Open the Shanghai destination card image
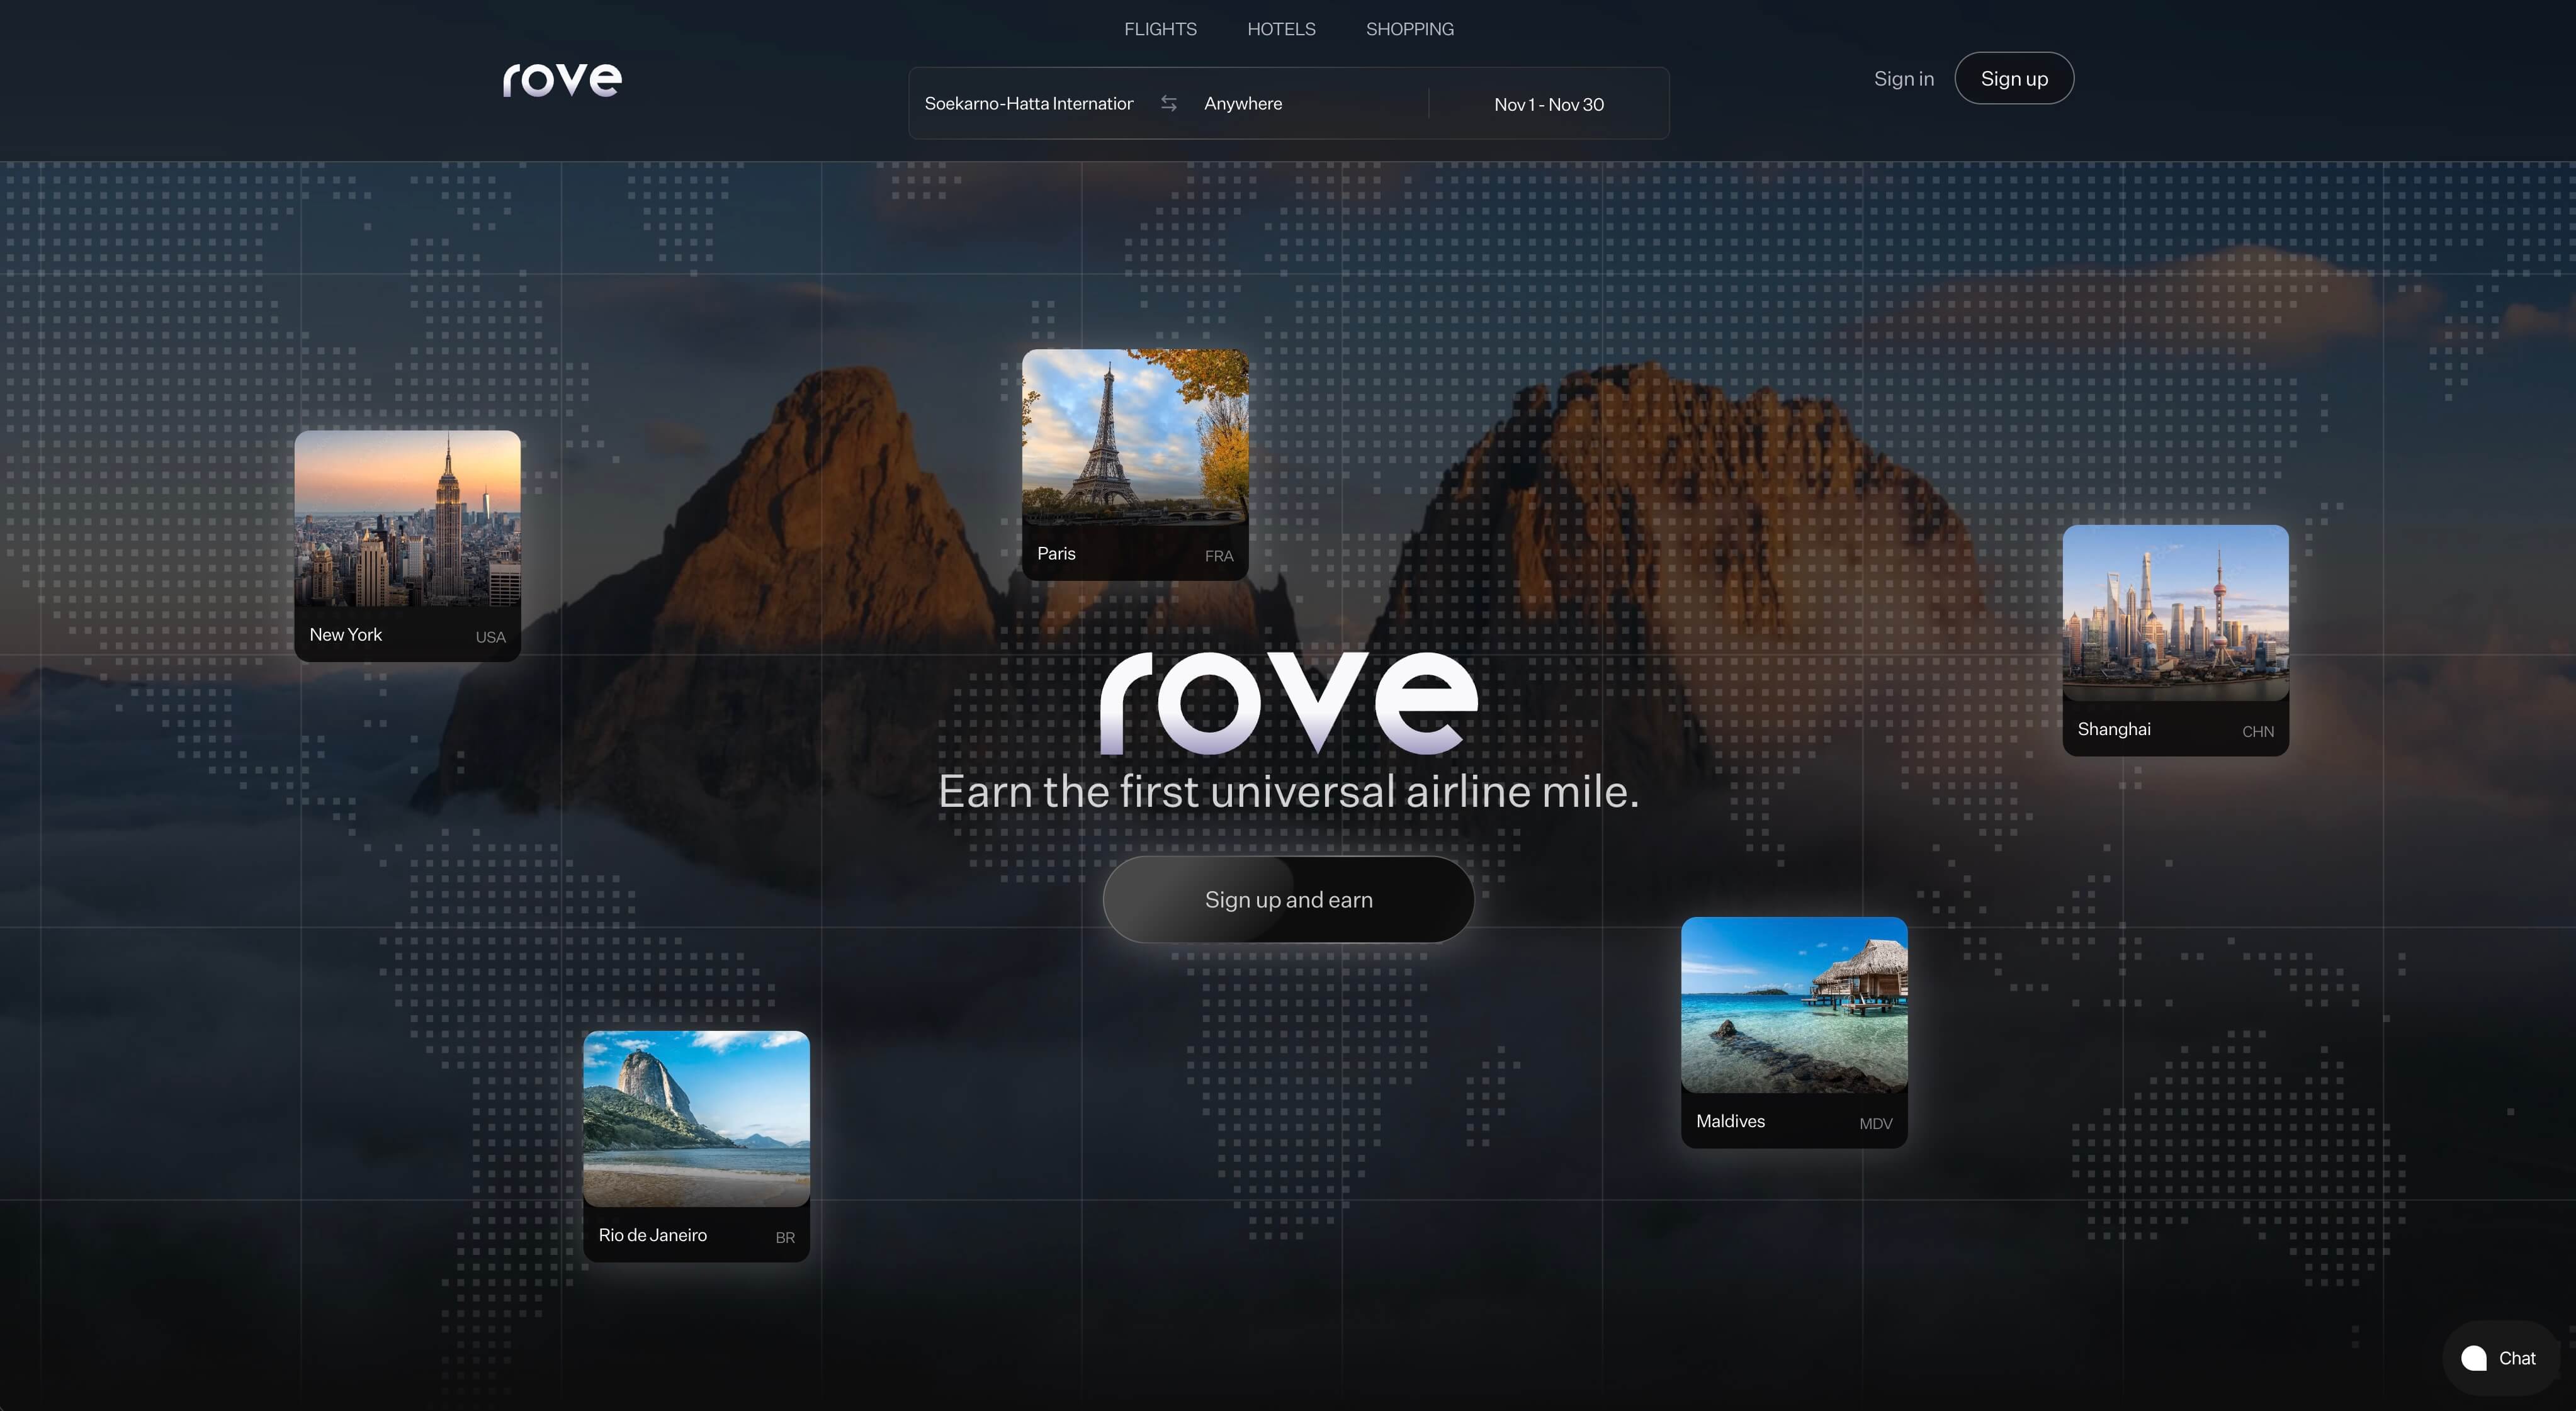Screen dimensions: 2576x1411 pos(2175,613)
